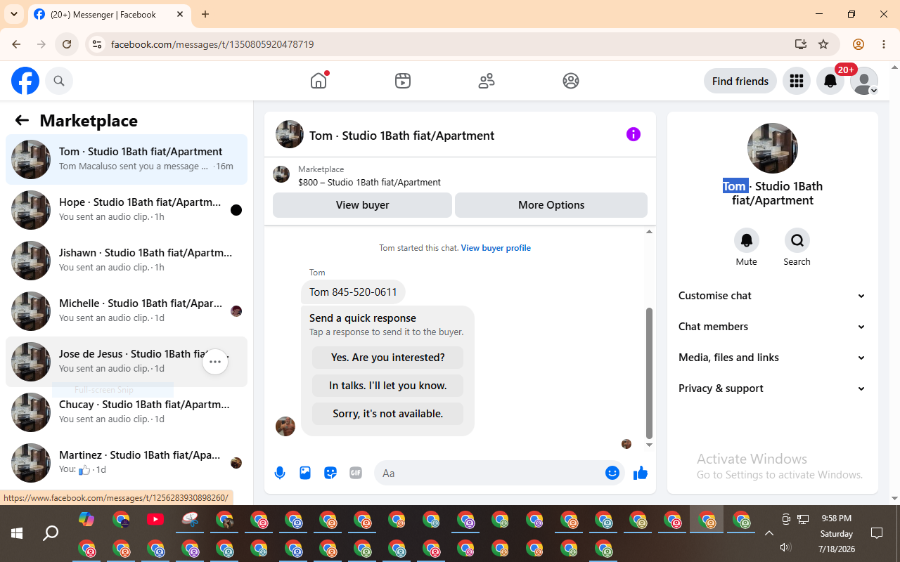The width and height of the screenshot is (900, 562).
Task: Open the Tom Studio 1Bath chat
Action: point(127,159)
